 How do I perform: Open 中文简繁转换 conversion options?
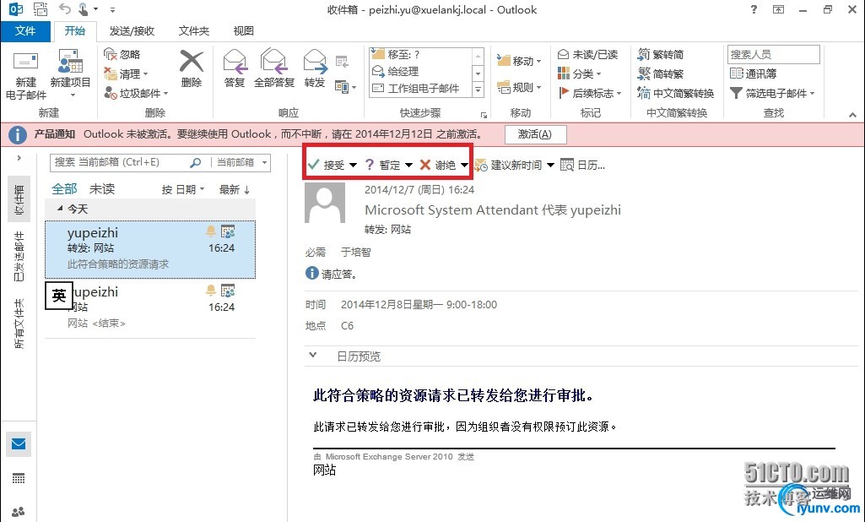675,93
